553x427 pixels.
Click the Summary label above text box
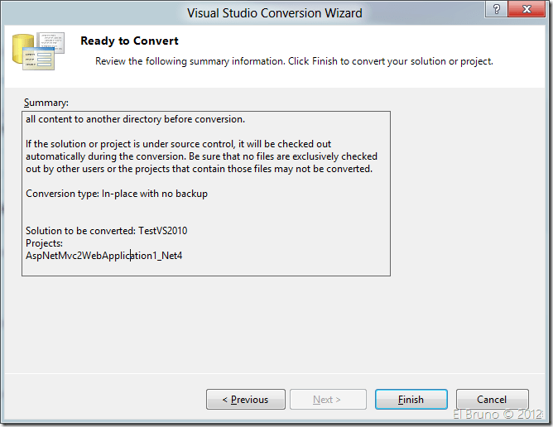[46, 103]
